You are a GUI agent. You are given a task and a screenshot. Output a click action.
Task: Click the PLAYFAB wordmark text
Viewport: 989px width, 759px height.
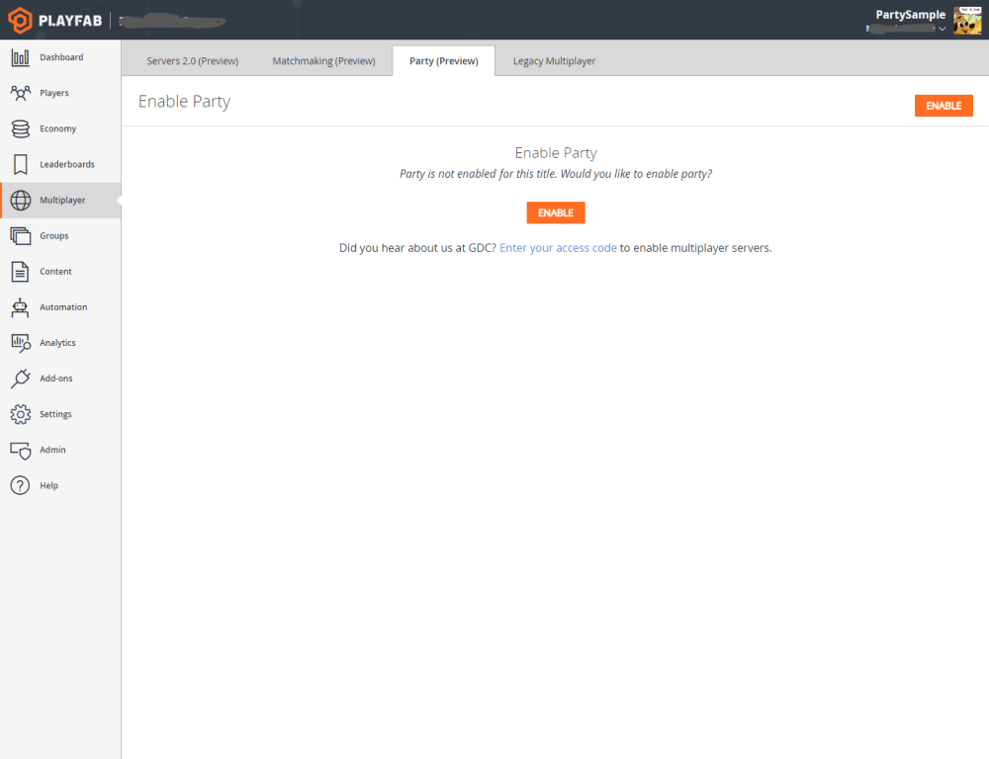click(70, 21)
